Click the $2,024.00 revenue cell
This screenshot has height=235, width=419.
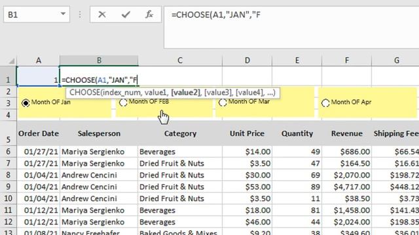pos(346,222)
